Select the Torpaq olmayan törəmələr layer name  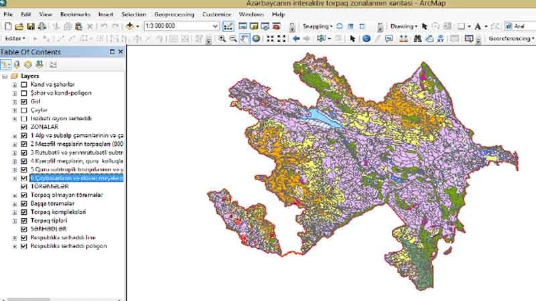[x=67, y=195]
